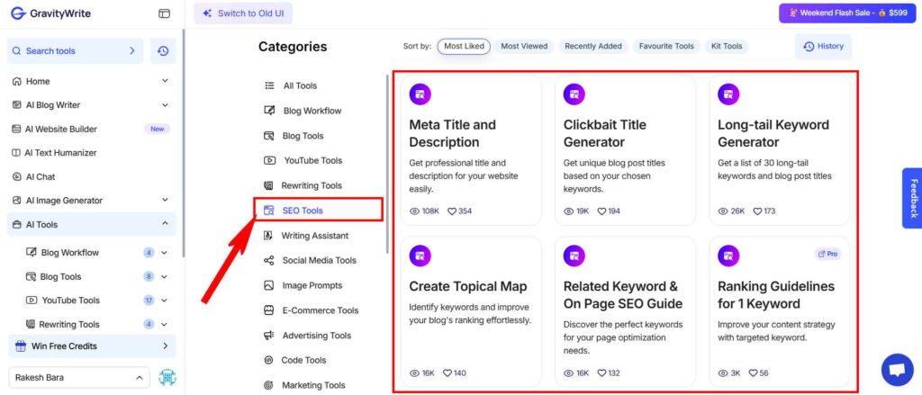This screenshot has height=395, width=922.
Task: Click Switch to Old UI button
Action: pos(243,13)
